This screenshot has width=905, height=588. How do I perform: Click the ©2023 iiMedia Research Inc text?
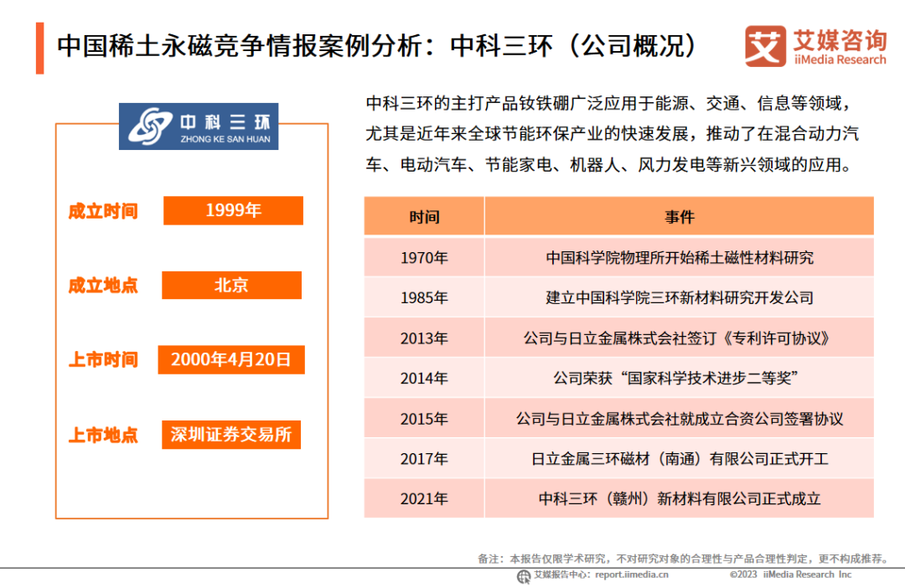pos(790,575)
